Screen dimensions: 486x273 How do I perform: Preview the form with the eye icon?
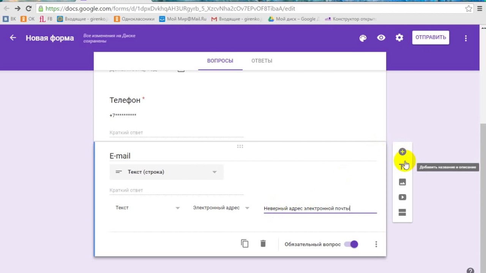pyautogui.click(x=381, y=38)
